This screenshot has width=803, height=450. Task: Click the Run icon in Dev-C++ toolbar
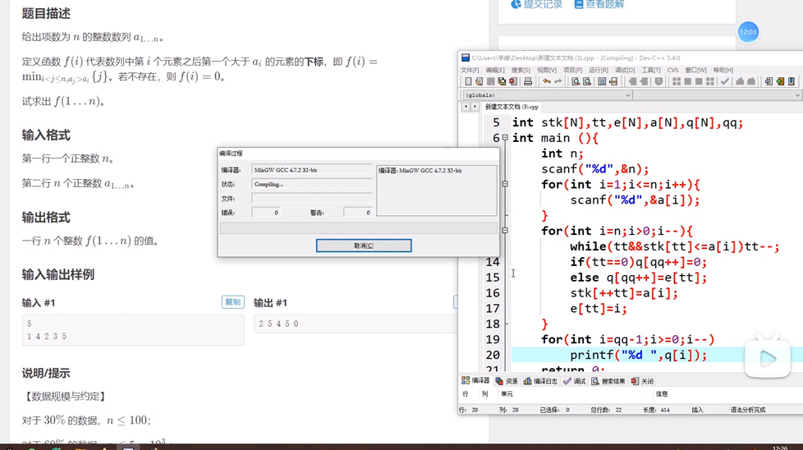[x=688, y=81]
